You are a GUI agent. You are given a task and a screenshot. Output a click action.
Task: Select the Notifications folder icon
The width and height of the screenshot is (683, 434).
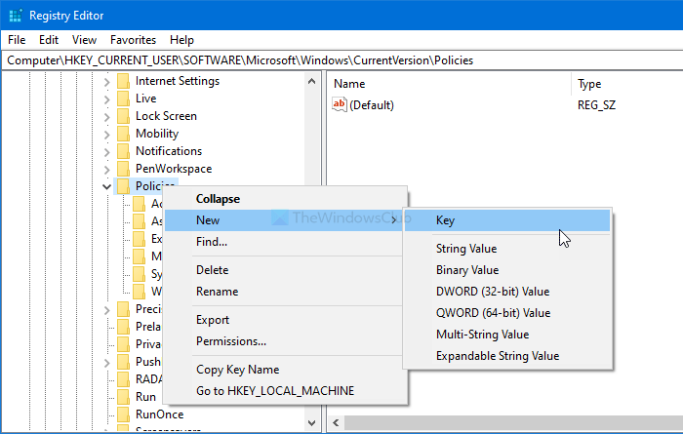(123, 151)
